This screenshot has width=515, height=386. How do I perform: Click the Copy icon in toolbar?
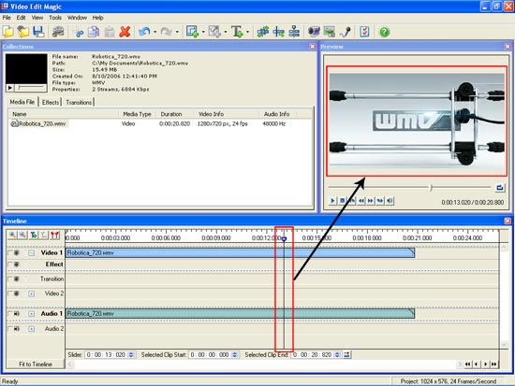[94, 32]
